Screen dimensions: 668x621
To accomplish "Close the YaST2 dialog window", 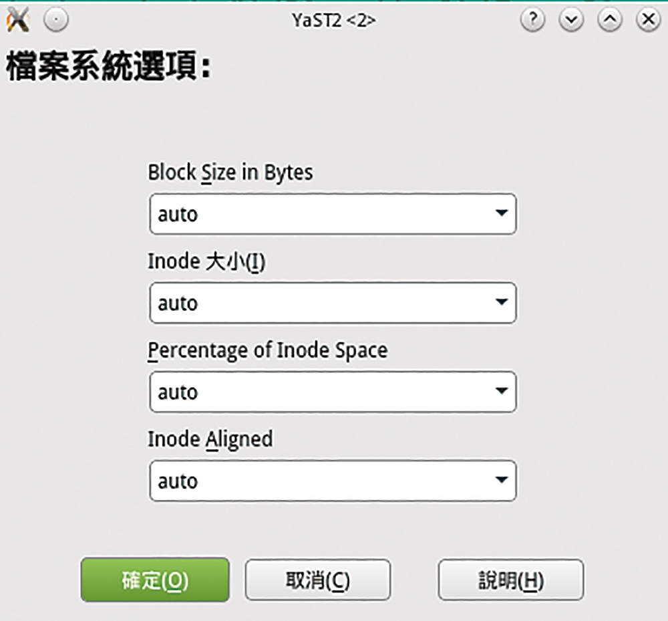I will tap(649, 19).
